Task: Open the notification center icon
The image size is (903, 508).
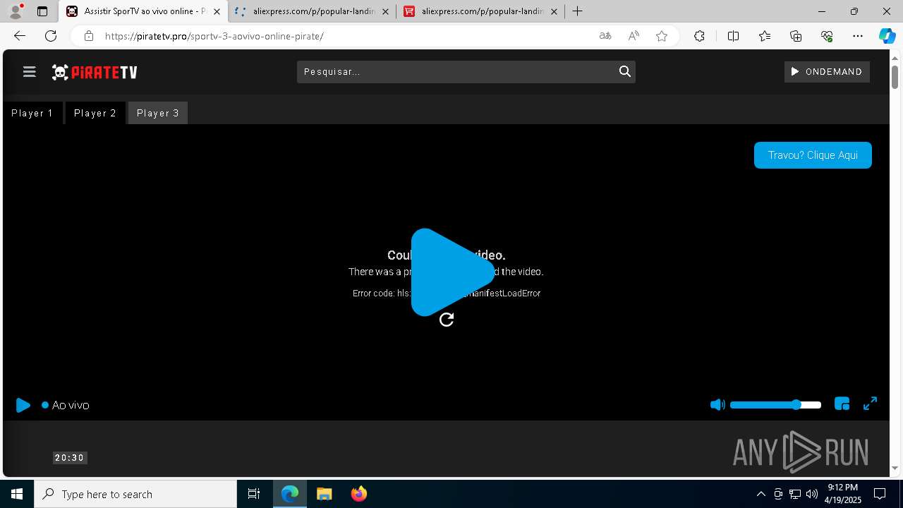Action: [880, 494]
